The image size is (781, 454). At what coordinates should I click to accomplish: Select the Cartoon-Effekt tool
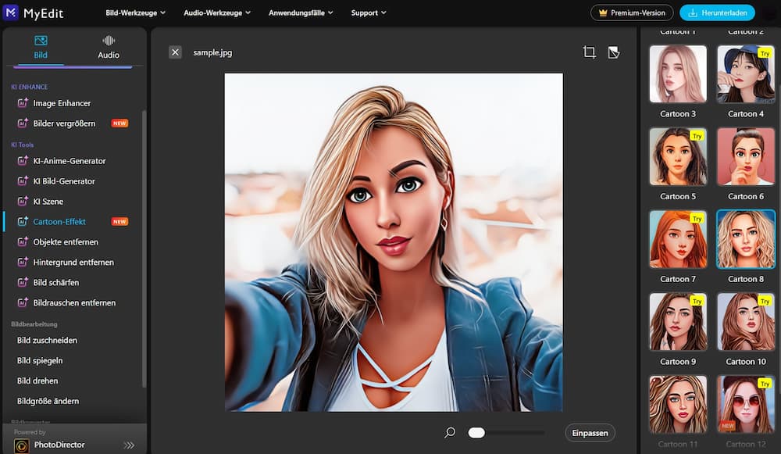tap(59, 222)
